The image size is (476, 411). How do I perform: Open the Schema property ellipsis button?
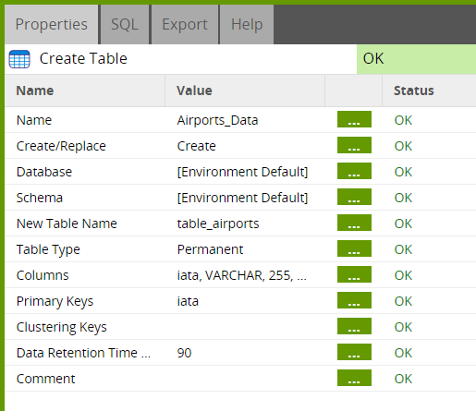click(x=354, y=197)
